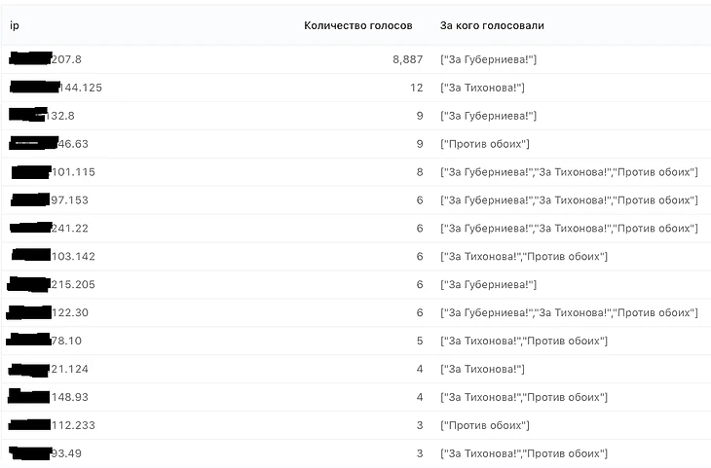Click the "За кого голосовали" column header
711x468 pixels.
[492, 25]
